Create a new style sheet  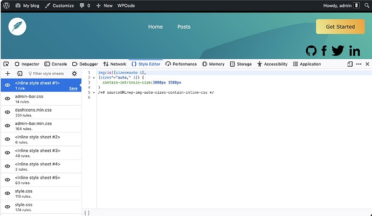point(8,73)
